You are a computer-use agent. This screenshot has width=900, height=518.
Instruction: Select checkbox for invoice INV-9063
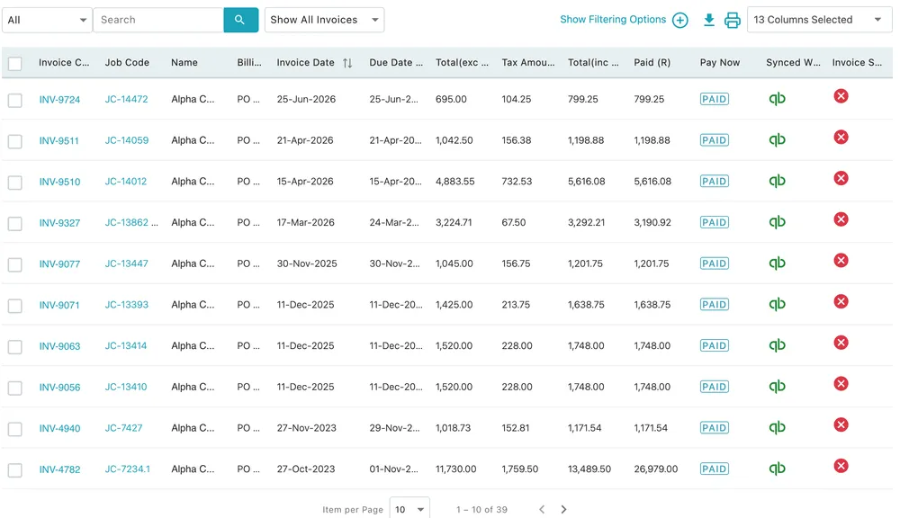click(15, 347)
